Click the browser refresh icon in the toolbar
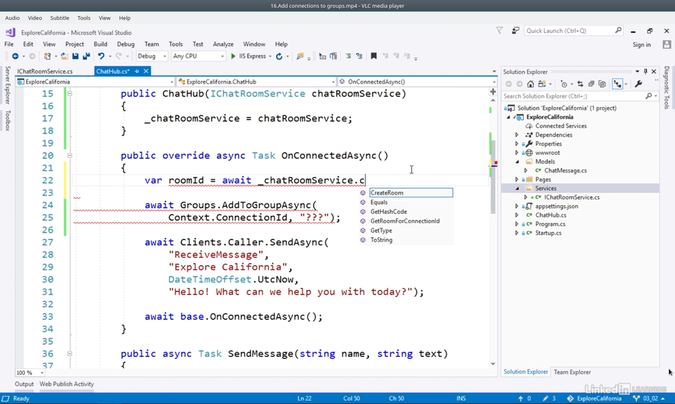 pyautogui.click(x=279, y=57)
